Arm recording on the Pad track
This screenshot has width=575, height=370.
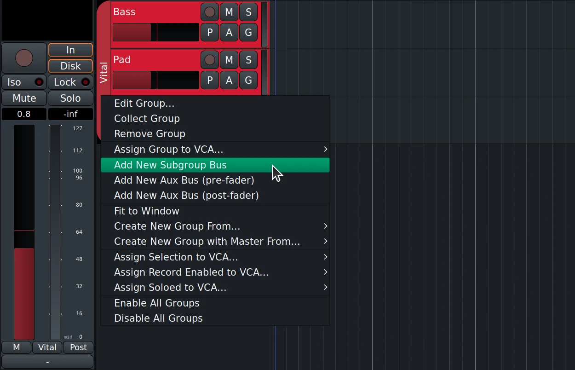coord(210,60)
